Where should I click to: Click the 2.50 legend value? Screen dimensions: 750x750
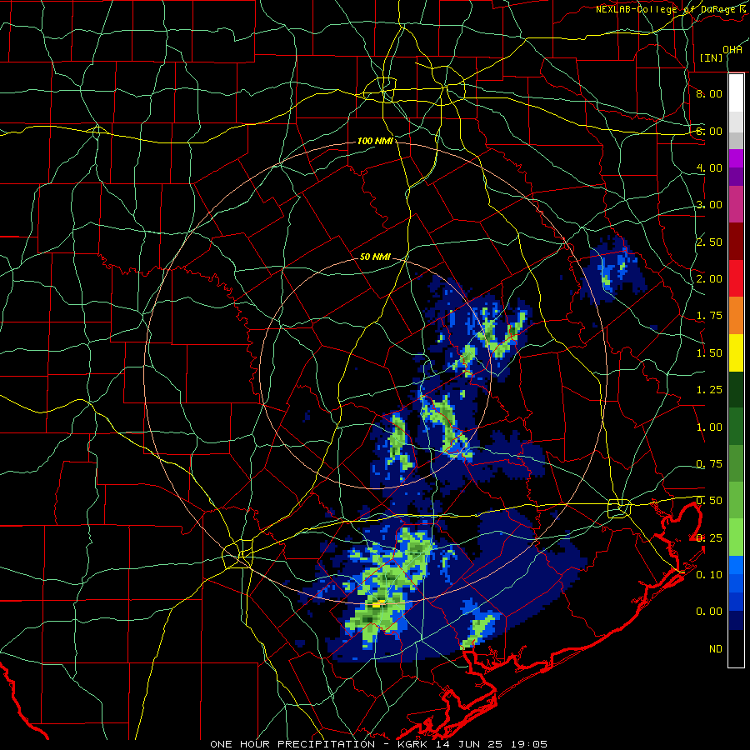(x=709, y=242)
